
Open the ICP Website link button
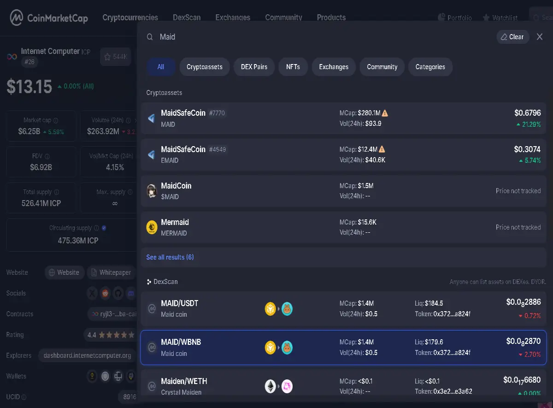(65, 272)
